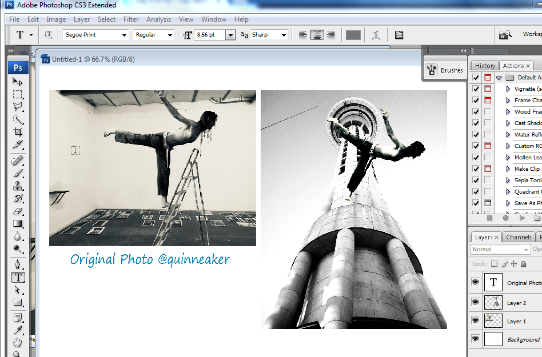
Task: Stop action recording in Actions panel
Action: pyautogui.click(x=489, y=218)
